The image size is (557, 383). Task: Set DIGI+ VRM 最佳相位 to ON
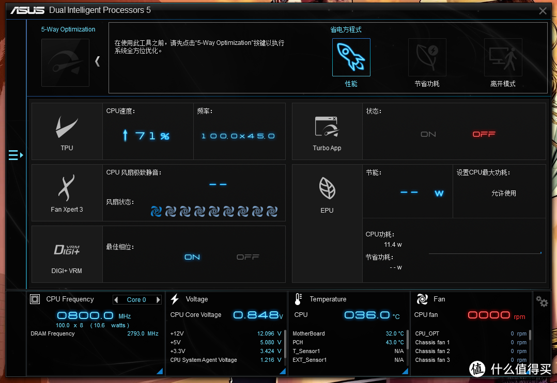click(x=192, y=257)
